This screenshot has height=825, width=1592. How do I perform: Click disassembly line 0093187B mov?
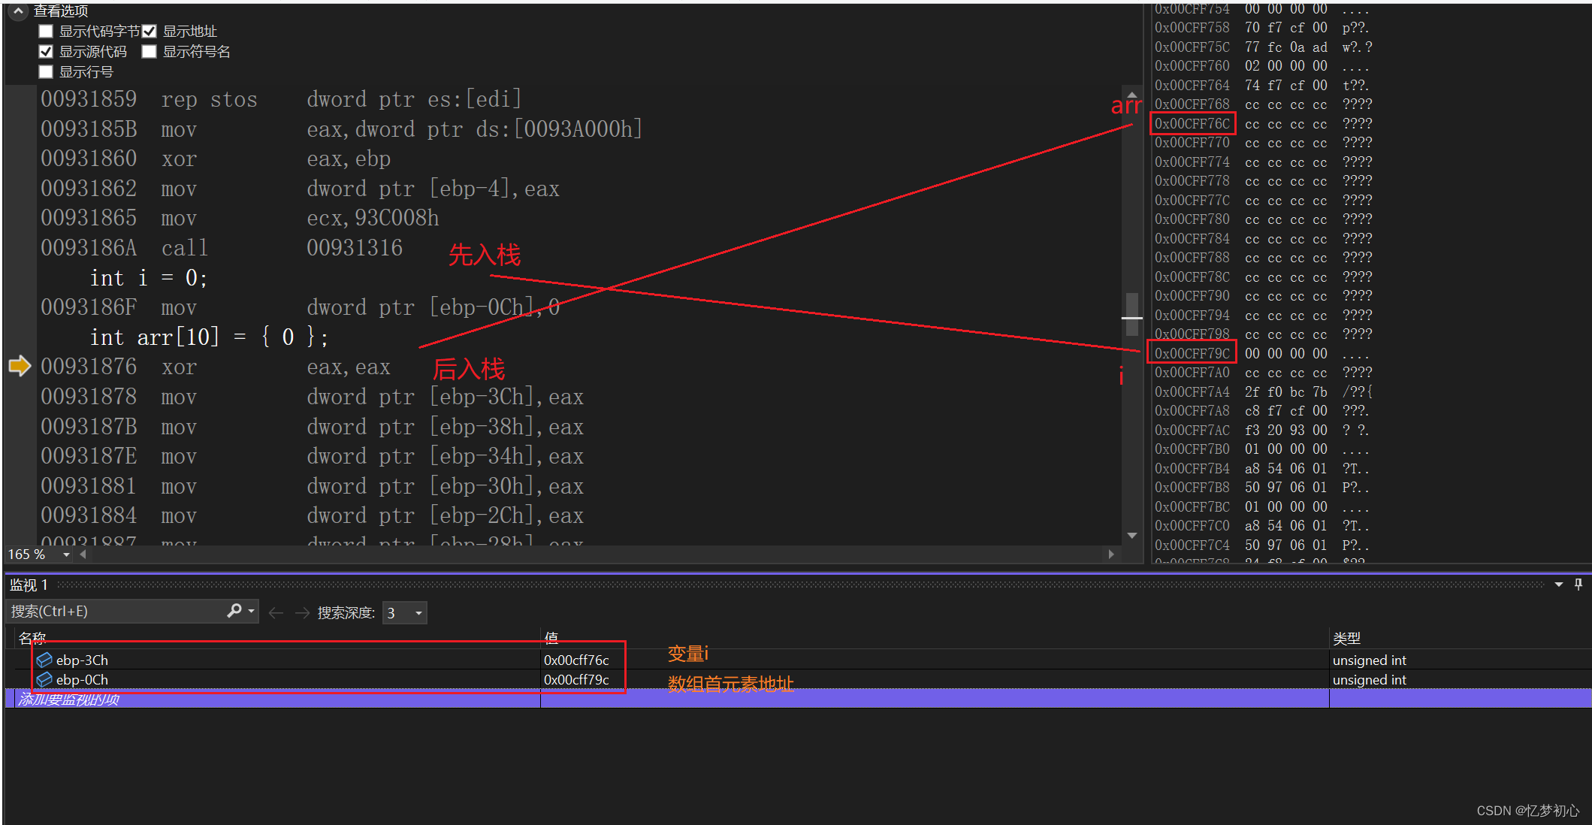[x=312, y=427]
